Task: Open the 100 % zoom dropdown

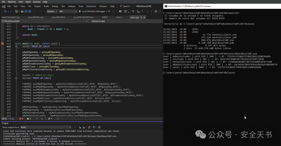Action: 6,119
